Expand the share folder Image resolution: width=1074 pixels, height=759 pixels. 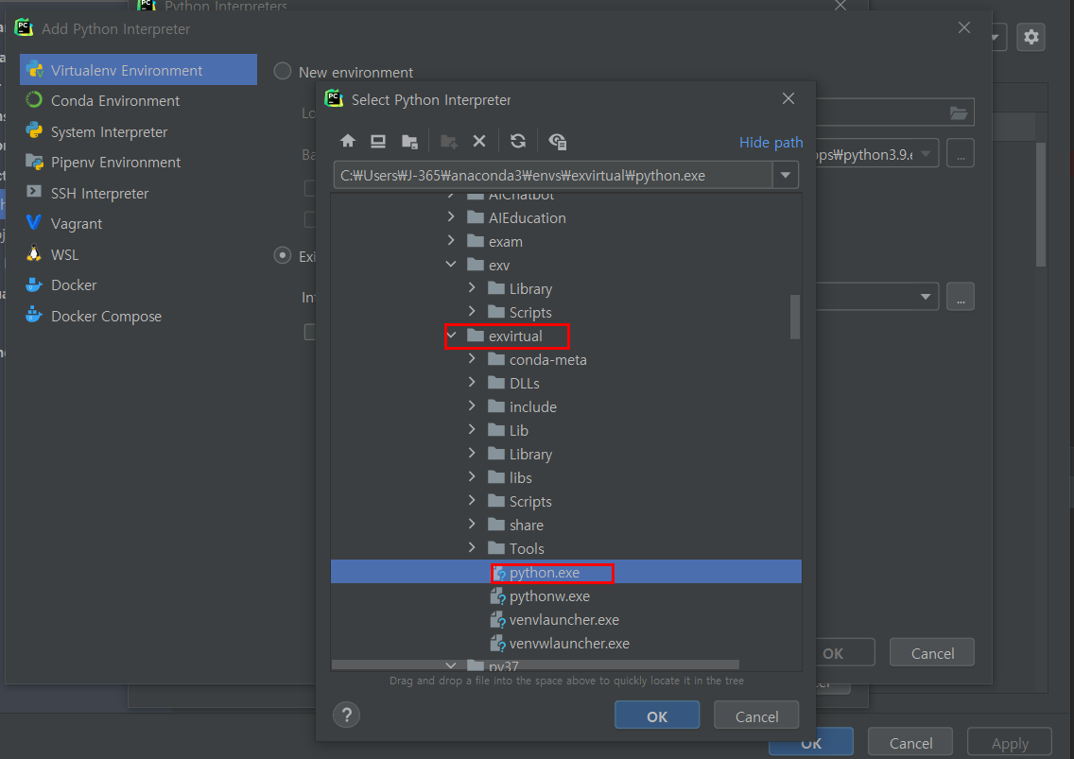tap(472, 524)
